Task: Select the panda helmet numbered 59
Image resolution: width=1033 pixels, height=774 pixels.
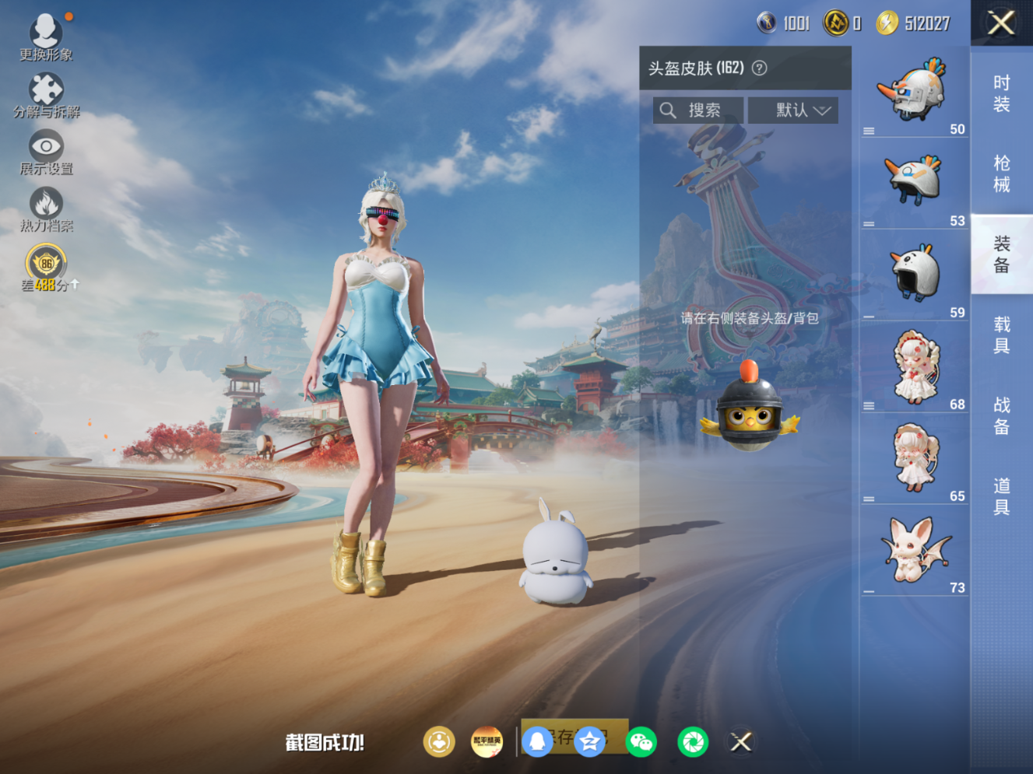Action: pos(915,274)
